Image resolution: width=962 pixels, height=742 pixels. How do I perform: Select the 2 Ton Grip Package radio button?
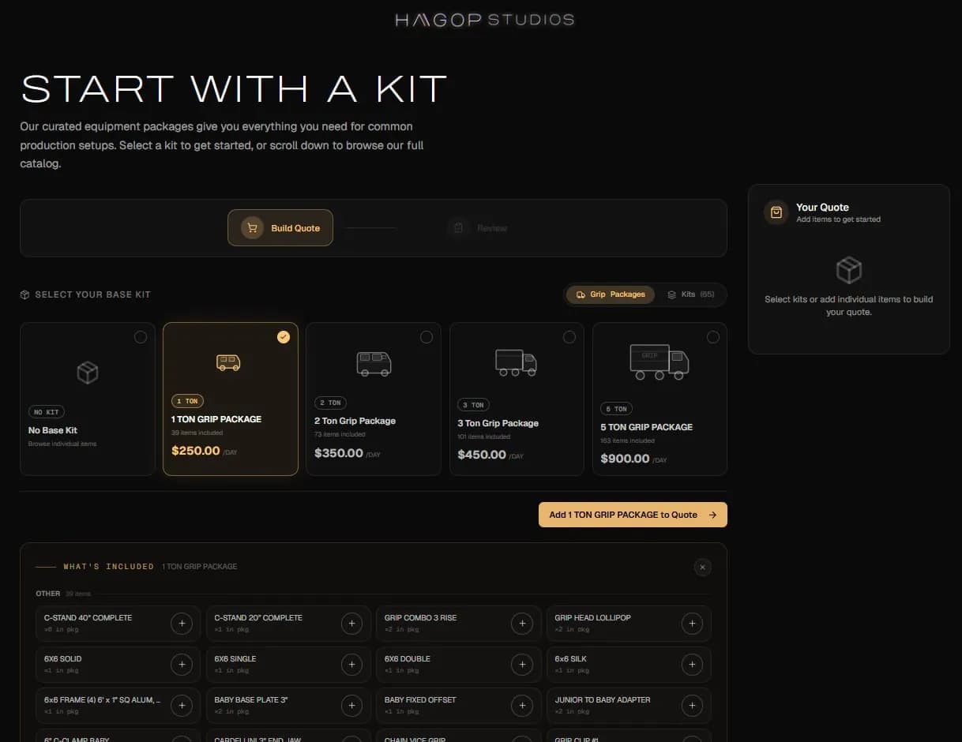point(427,336)
